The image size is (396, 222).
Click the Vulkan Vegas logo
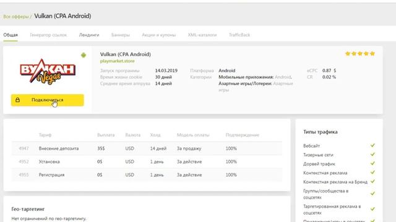(48, 72)
